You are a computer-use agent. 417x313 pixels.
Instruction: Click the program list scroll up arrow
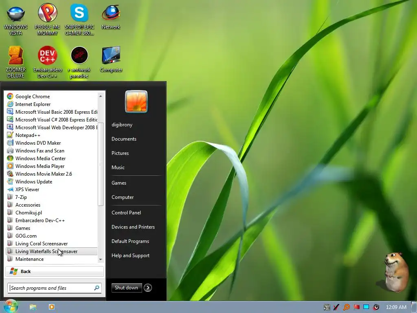[101, 96]
